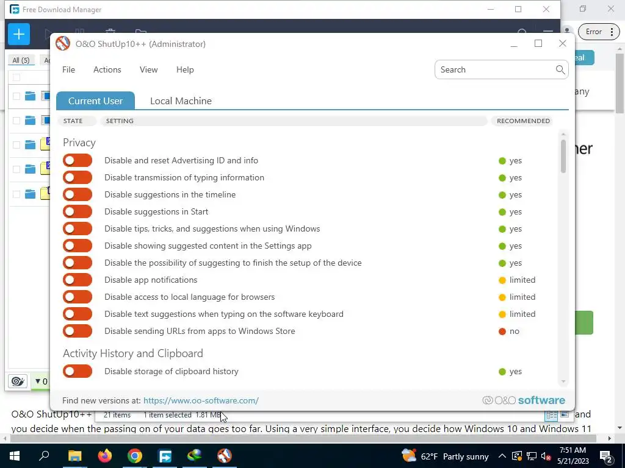Open Firefox from the taskbar
Screen dimensions: 625x468
click(x=105, y=456)
